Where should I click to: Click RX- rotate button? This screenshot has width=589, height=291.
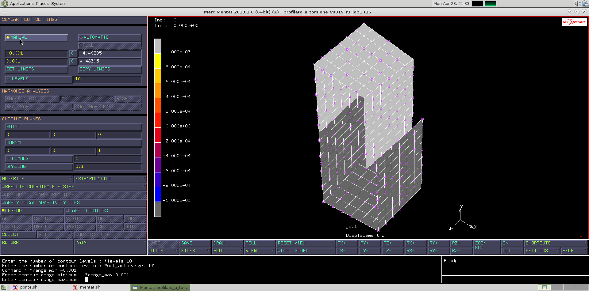pos(416,251)
